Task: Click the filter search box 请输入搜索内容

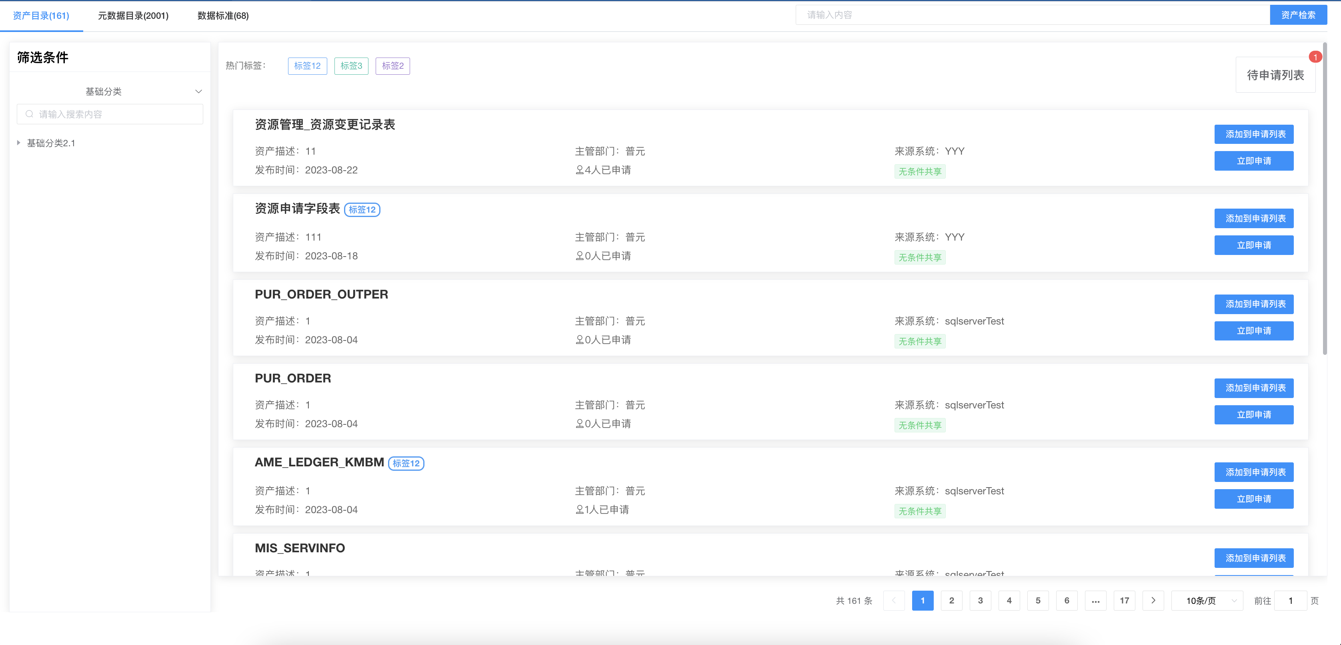Action: click(x=110, y=114)
